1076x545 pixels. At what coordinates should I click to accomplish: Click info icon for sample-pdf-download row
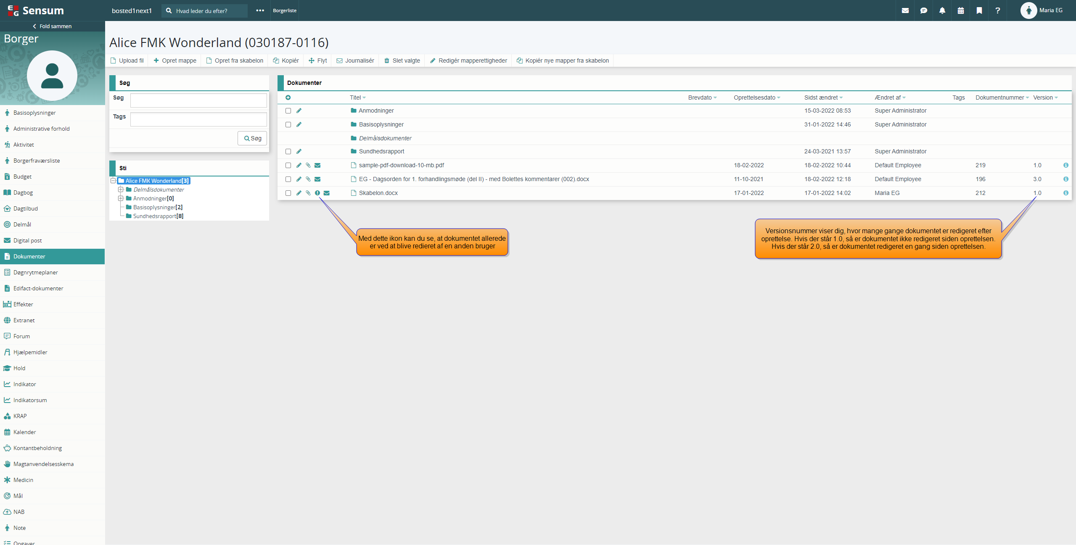coord(1065,165)
